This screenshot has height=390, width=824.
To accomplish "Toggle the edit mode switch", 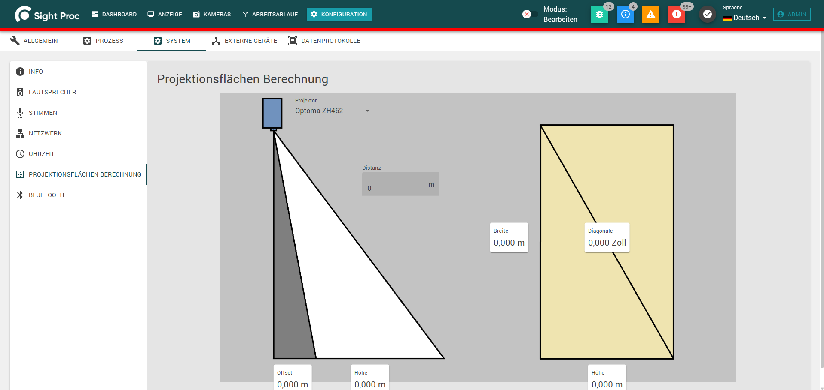I will [530, 14].
